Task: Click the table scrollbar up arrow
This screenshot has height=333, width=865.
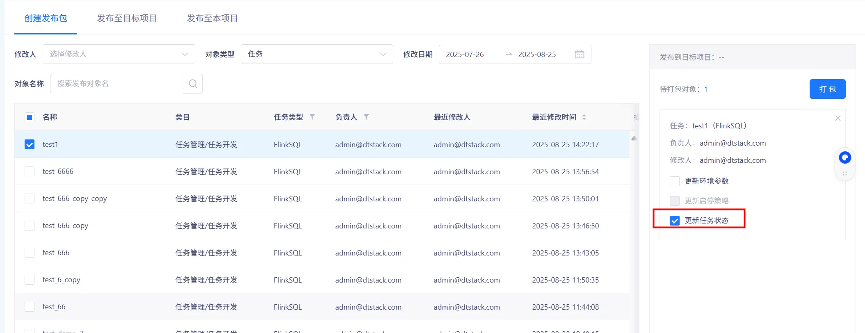Action: tap(634, 139)
